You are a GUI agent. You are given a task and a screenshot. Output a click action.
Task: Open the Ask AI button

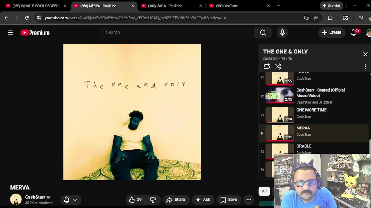pos(203,200)
